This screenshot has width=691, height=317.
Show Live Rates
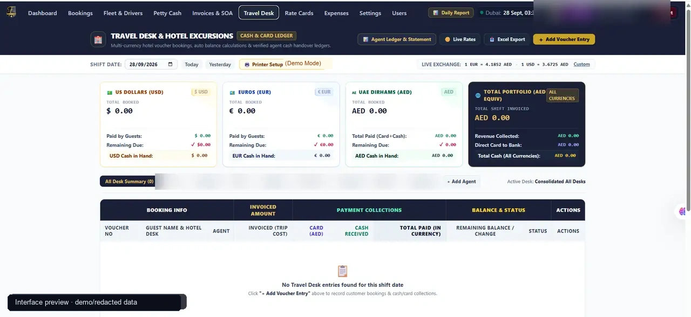click(x=460, y=39)
